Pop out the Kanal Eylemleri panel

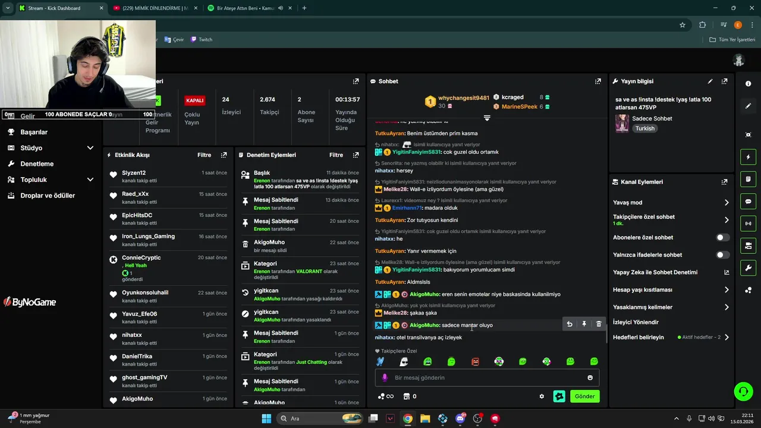(x=724, y=182)
